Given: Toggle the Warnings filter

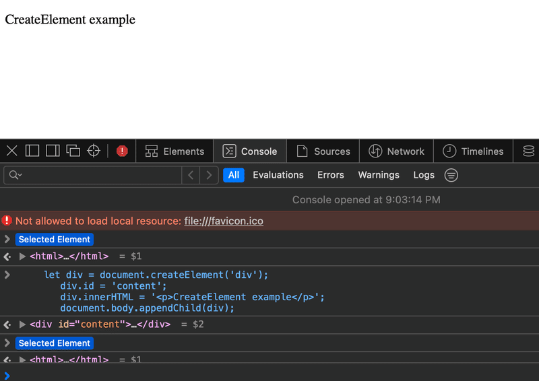Looking at the screenshot, I should pos(379,175).
